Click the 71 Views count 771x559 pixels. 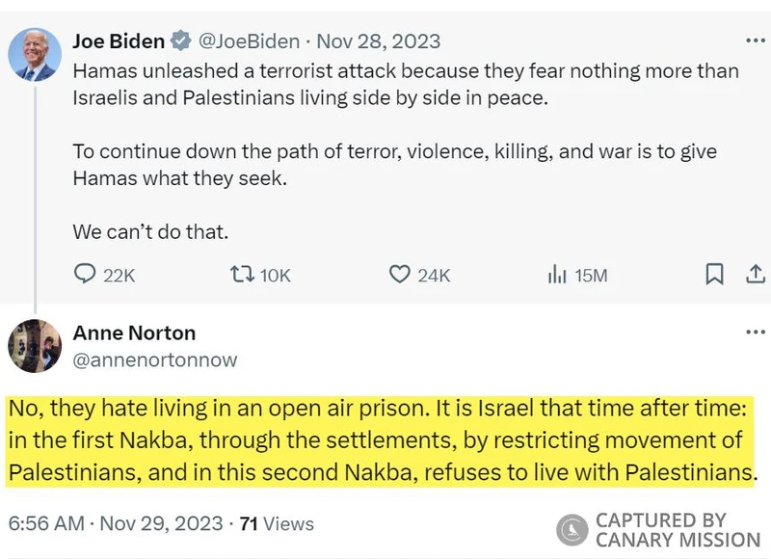pos(277,523)
